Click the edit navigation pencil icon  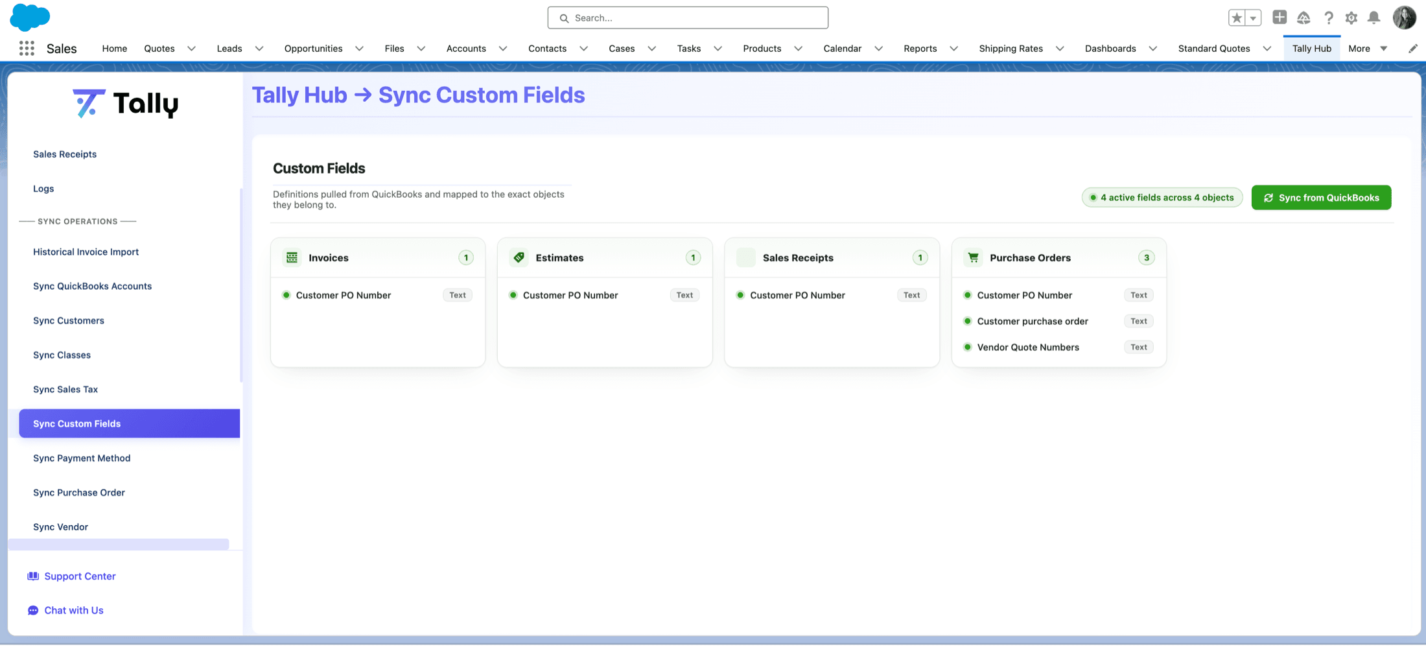click(x=1413, y=49)
